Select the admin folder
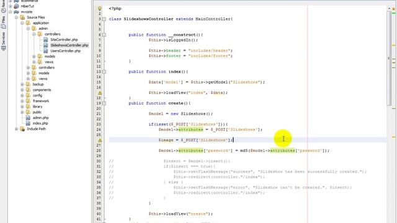The height and width of the screenshot is (223, 397). pos(43,28)
